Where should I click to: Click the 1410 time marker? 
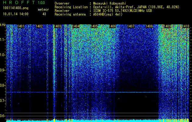pos(186,26)
